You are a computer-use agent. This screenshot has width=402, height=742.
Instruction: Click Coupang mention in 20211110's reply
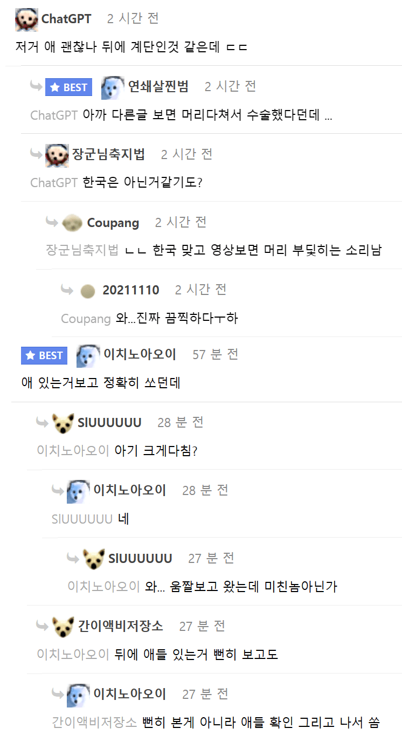(86, 318)
